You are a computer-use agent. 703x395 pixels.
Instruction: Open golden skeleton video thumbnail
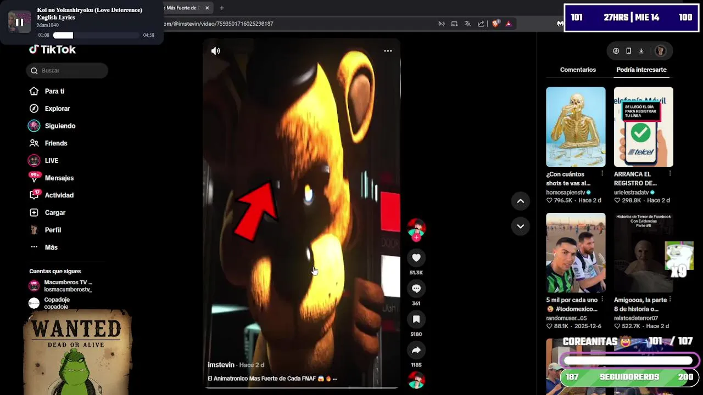576,127
